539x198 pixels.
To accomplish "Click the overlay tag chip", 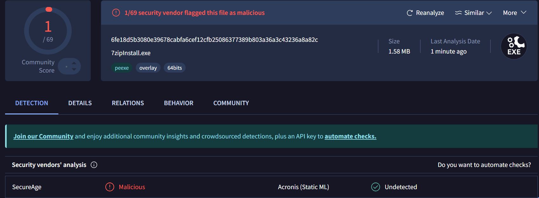I will click(148, 68).
